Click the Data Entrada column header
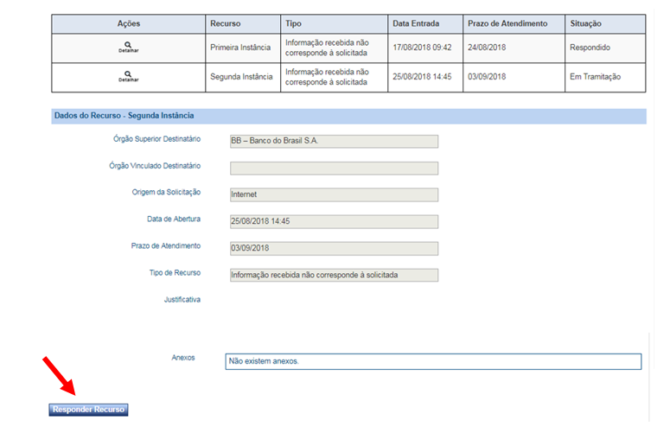Viewport: 670px width, 426px height. coord(415,23)
